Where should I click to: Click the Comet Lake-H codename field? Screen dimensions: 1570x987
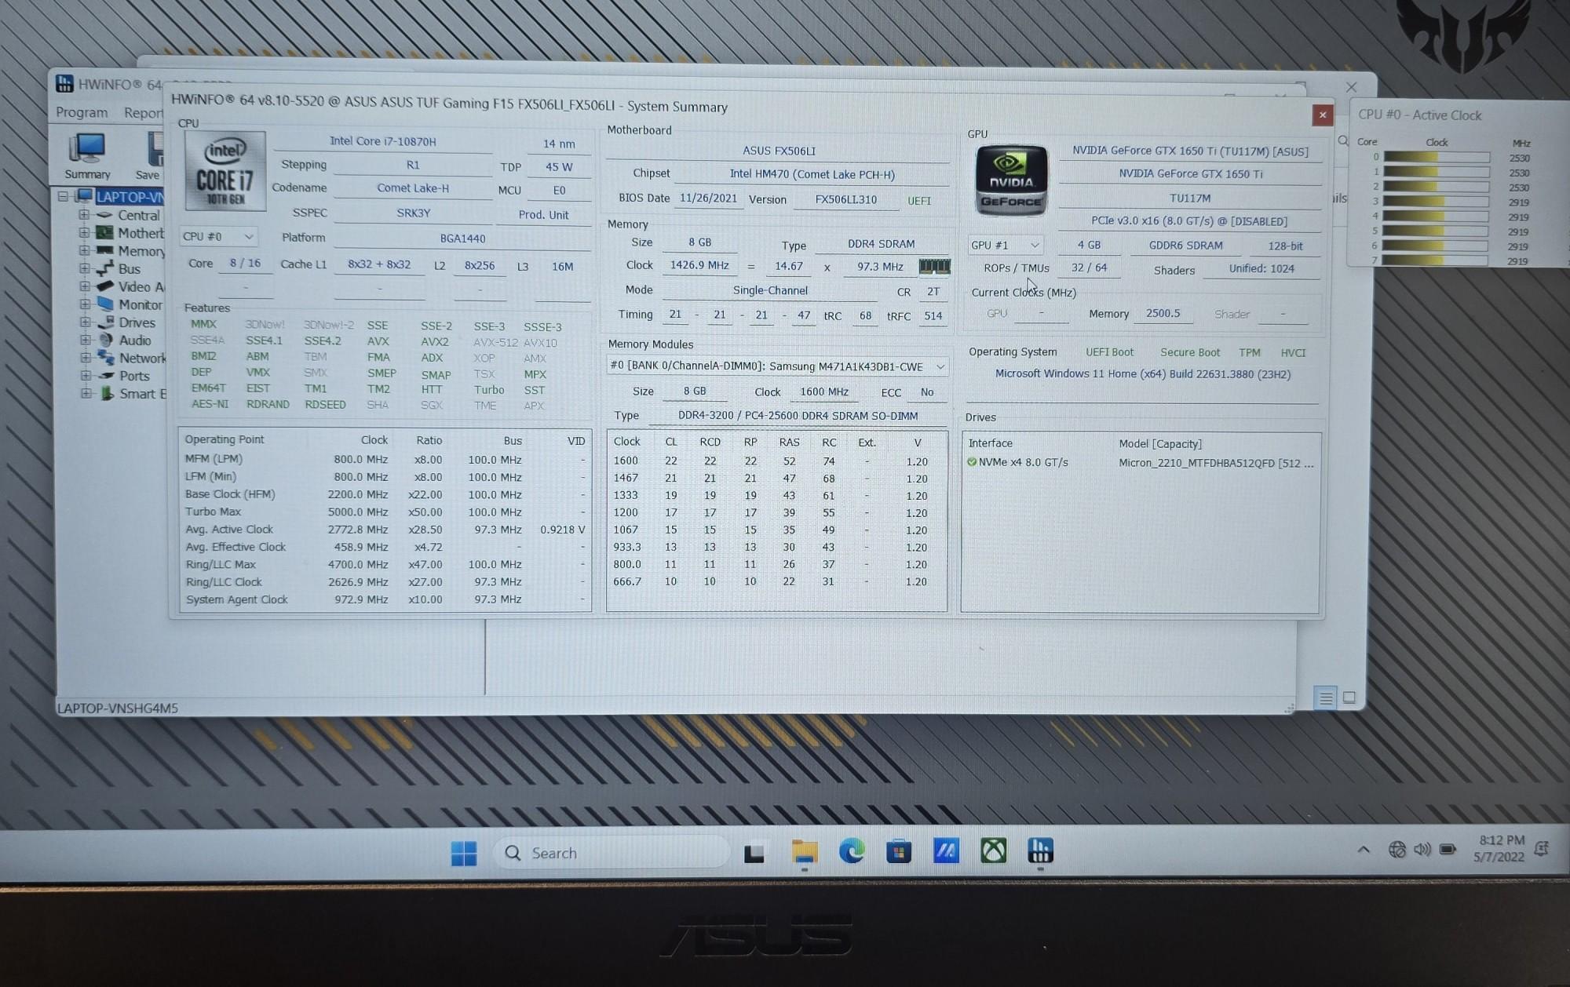point(413,188)
